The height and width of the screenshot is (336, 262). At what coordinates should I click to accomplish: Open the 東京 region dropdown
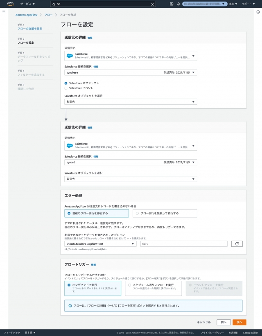[x=233, y=4]
